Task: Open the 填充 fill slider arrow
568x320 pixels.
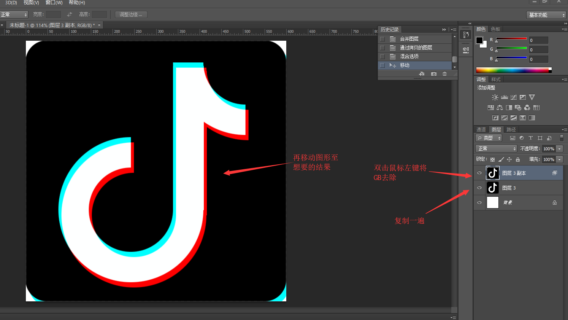Action: click(x=560, y=159)
